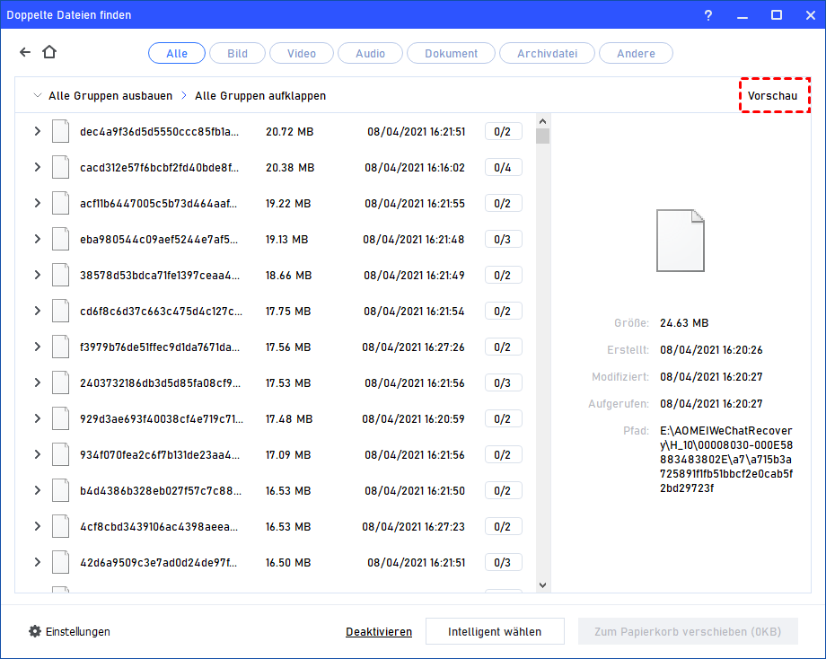
Task: Click file icon of eba980544c09aef5244e7af5 row
Action: coord(60,239)
